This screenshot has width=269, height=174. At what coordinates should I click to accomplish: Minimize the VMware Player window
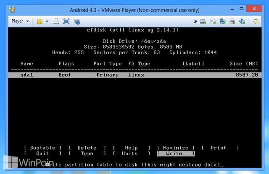(x=232, y=9)
